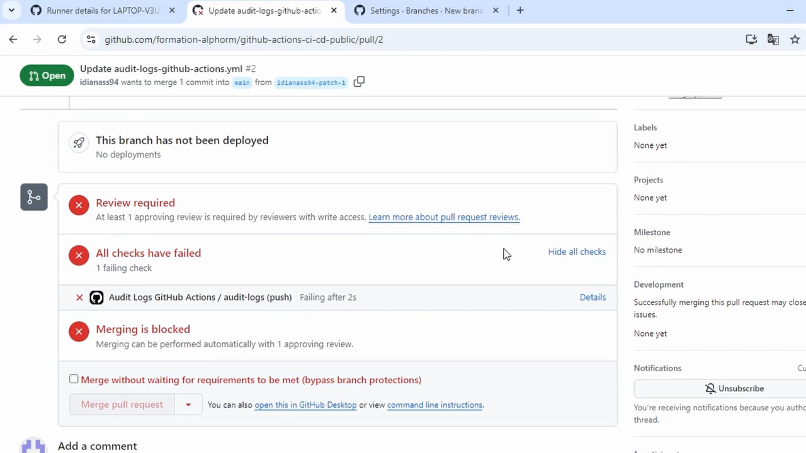The width and height of the screenshot is (806, 453).
Task: Click the GitHub logo on the audit-logs check row
Action: [x=96, y=297]
